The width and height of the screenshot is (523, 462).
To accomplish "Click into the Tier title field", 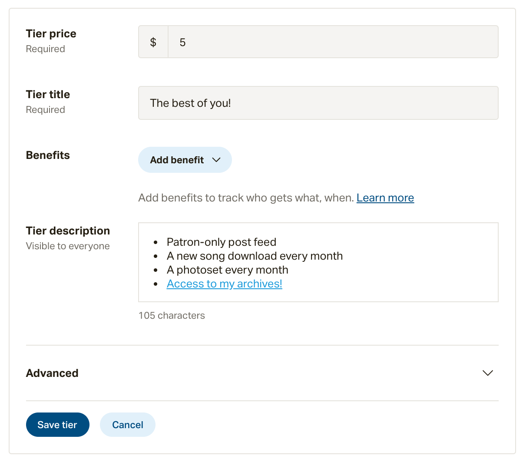I will coord(318,103).
